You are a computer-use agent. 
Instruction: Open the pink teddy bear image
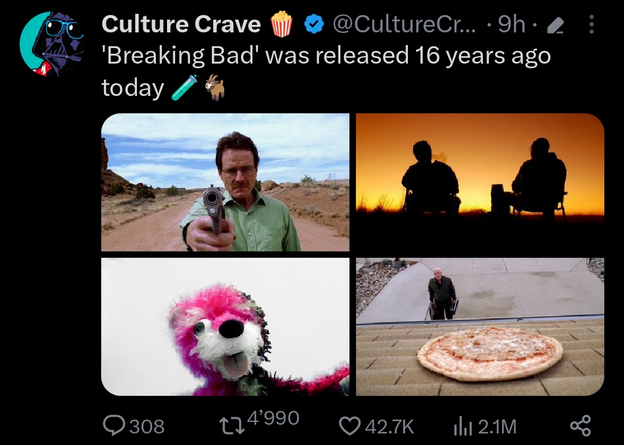coord(225,327)
